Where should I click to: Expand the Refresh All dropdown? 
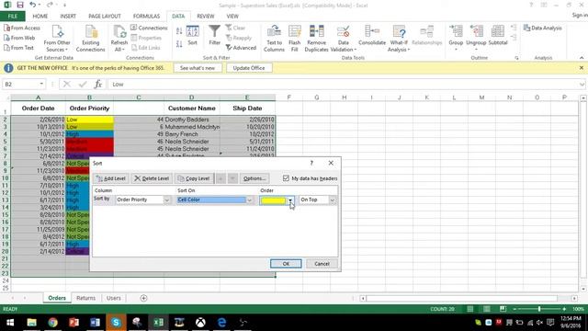(x=123, y=50)
